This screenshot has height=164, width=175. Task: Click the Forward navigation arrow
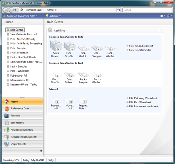[x=11, y=10]
